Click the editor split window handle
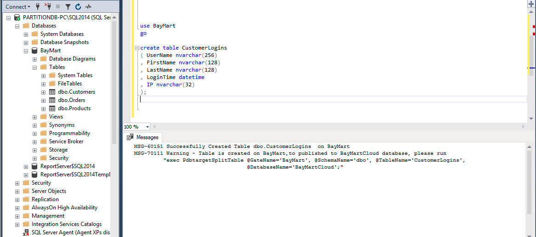The width and height of the screenshot is (536, 237). [x=531, y=5]
